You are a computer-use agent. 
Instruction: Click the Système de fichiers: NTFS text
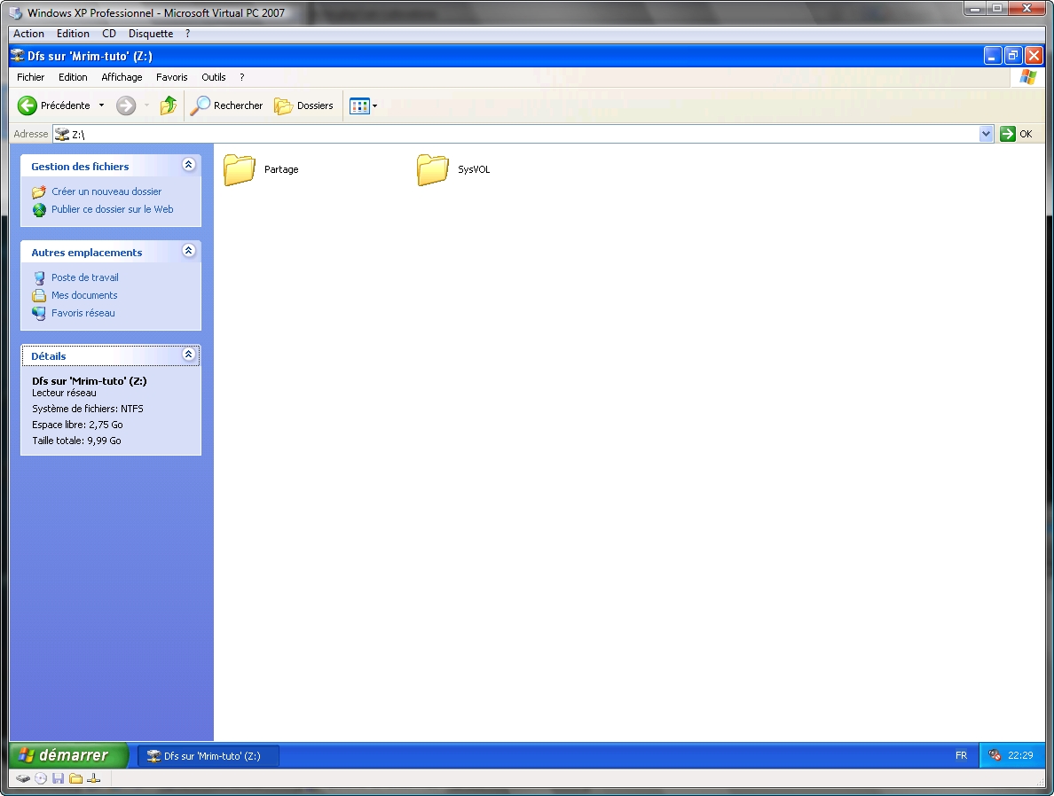[87, 409]
